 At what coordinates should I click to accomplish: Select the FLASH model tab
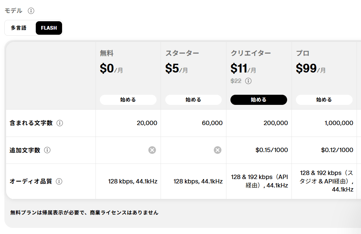[49, 28]
